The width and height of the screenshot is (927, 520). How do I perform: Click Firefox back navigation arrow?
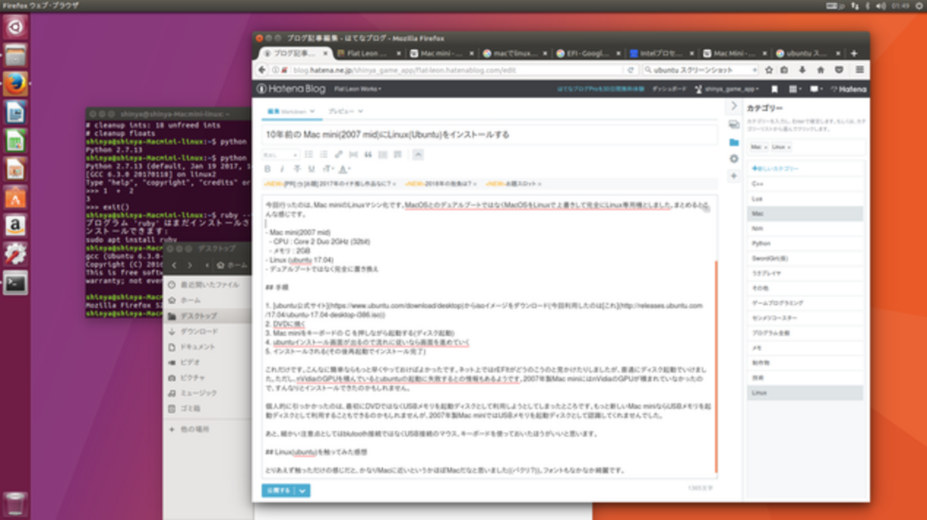(263, 70)
